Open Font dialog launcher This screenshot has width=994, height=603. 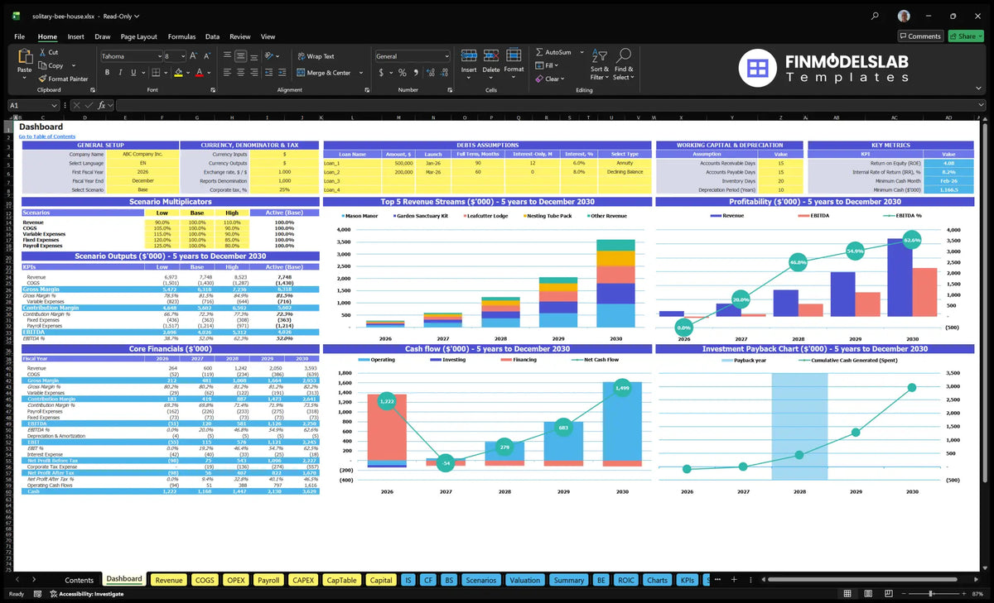click(x=212, y=89)
